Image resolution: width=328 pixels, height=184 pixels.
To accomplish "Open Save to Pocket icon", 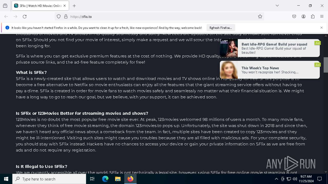I will 294,17.
